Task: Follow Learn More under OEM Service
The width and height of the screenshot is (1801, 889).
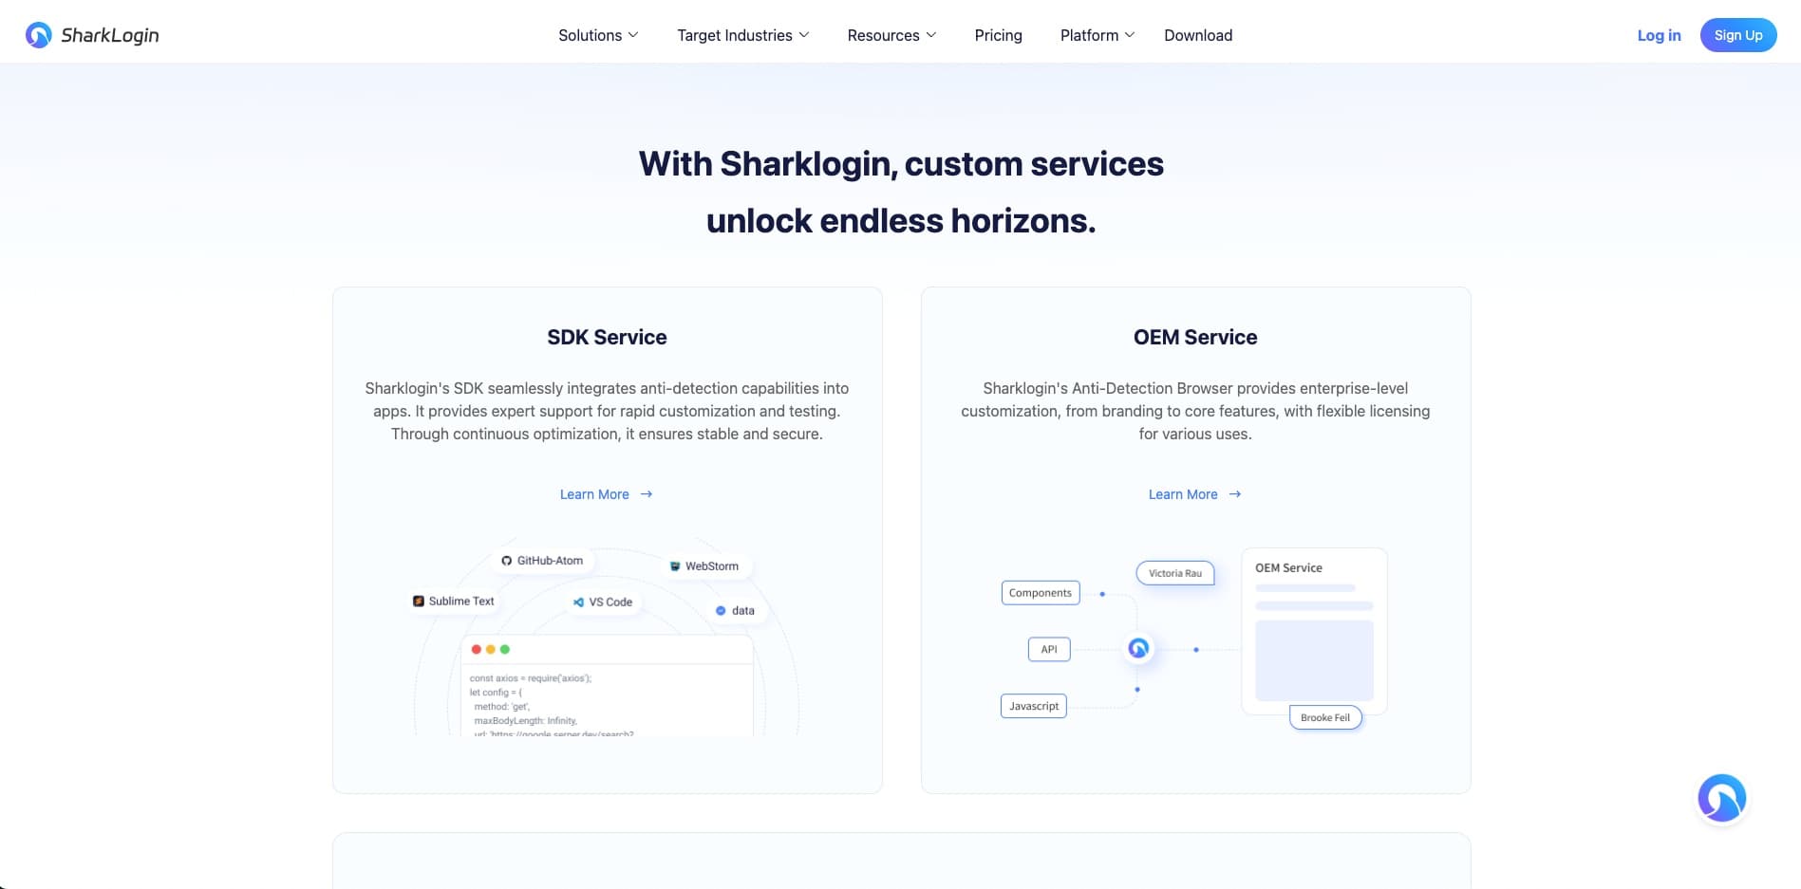Action: (1194, 494)
